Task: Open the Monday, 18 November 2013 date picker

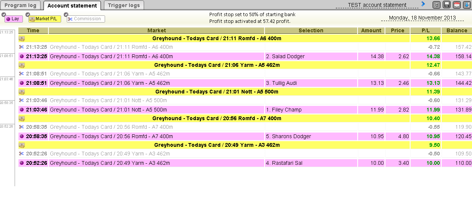Action: (422, 18)
